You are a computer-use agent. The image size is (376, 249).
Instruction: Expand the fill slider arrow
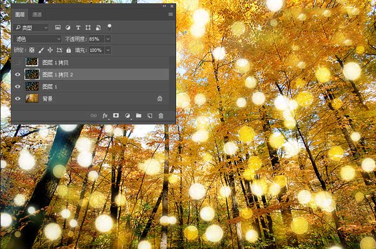(108, 50)
